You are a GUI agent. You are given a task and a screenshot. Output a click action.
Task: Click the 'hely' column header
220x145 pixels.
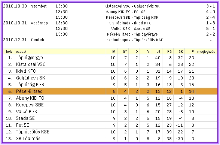(9, 52)
